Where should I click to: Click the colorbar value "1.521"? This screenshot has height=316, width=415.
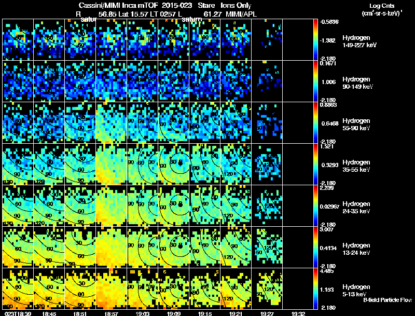click(x=327, y=147)
